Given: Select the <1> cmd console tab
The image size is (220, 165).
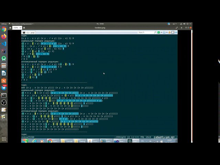Looking at the screenshot, I should tap(29, 33).
